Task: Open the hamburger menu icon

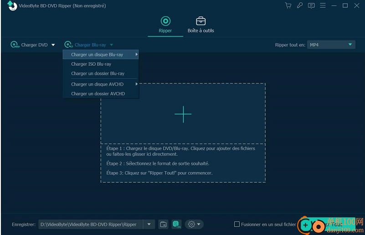Action: point(323,5)
